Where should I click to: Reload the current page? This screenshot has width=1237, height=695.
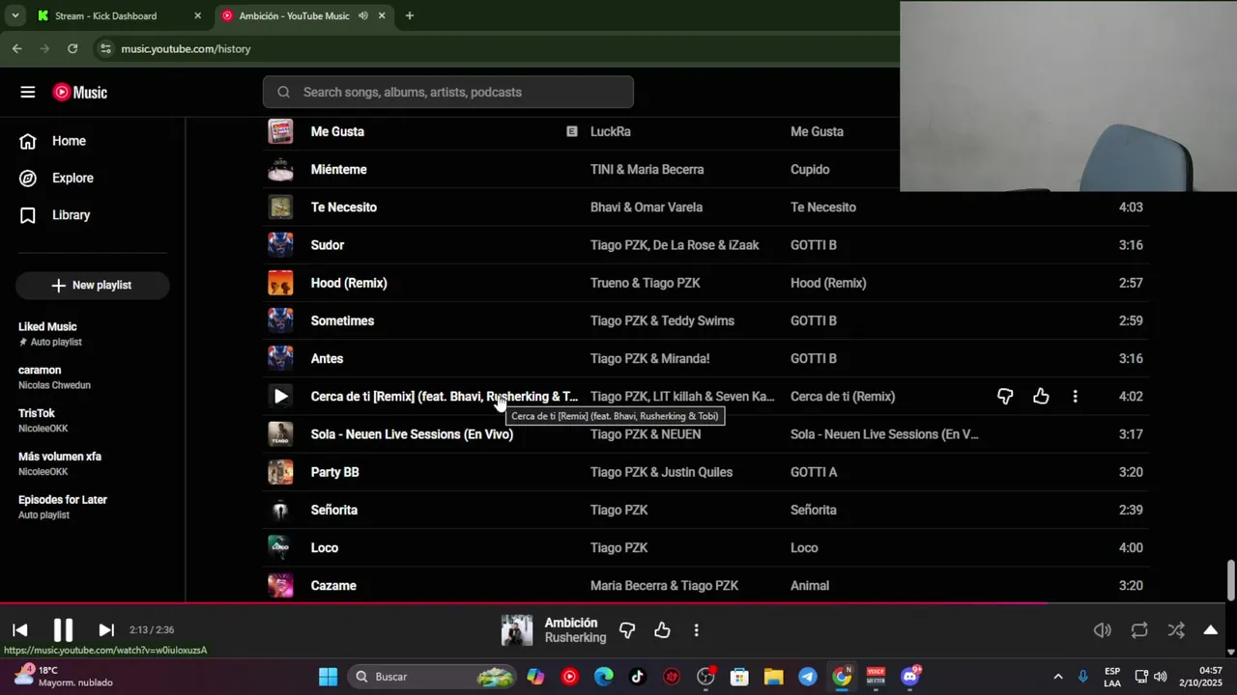click(x=72, y=48)
